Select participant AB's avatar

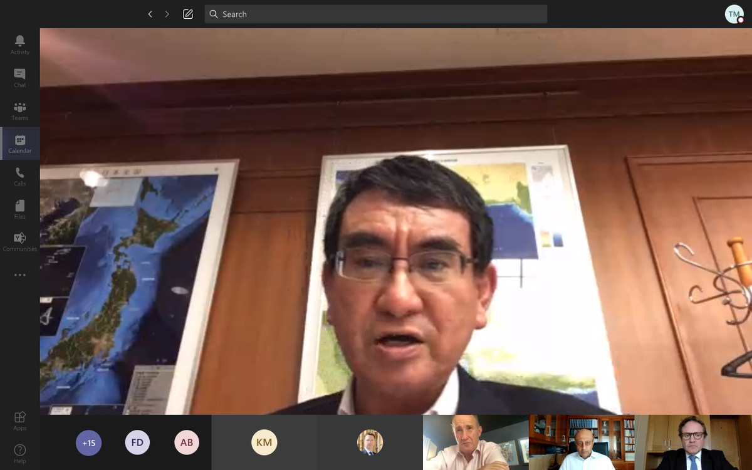(x=186, y=442)
